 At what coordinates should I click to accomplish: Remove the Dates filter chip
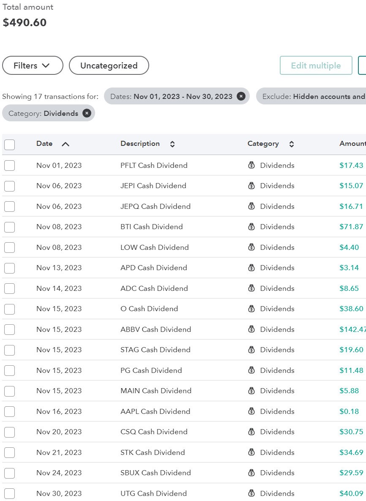(x=241, y=96)
